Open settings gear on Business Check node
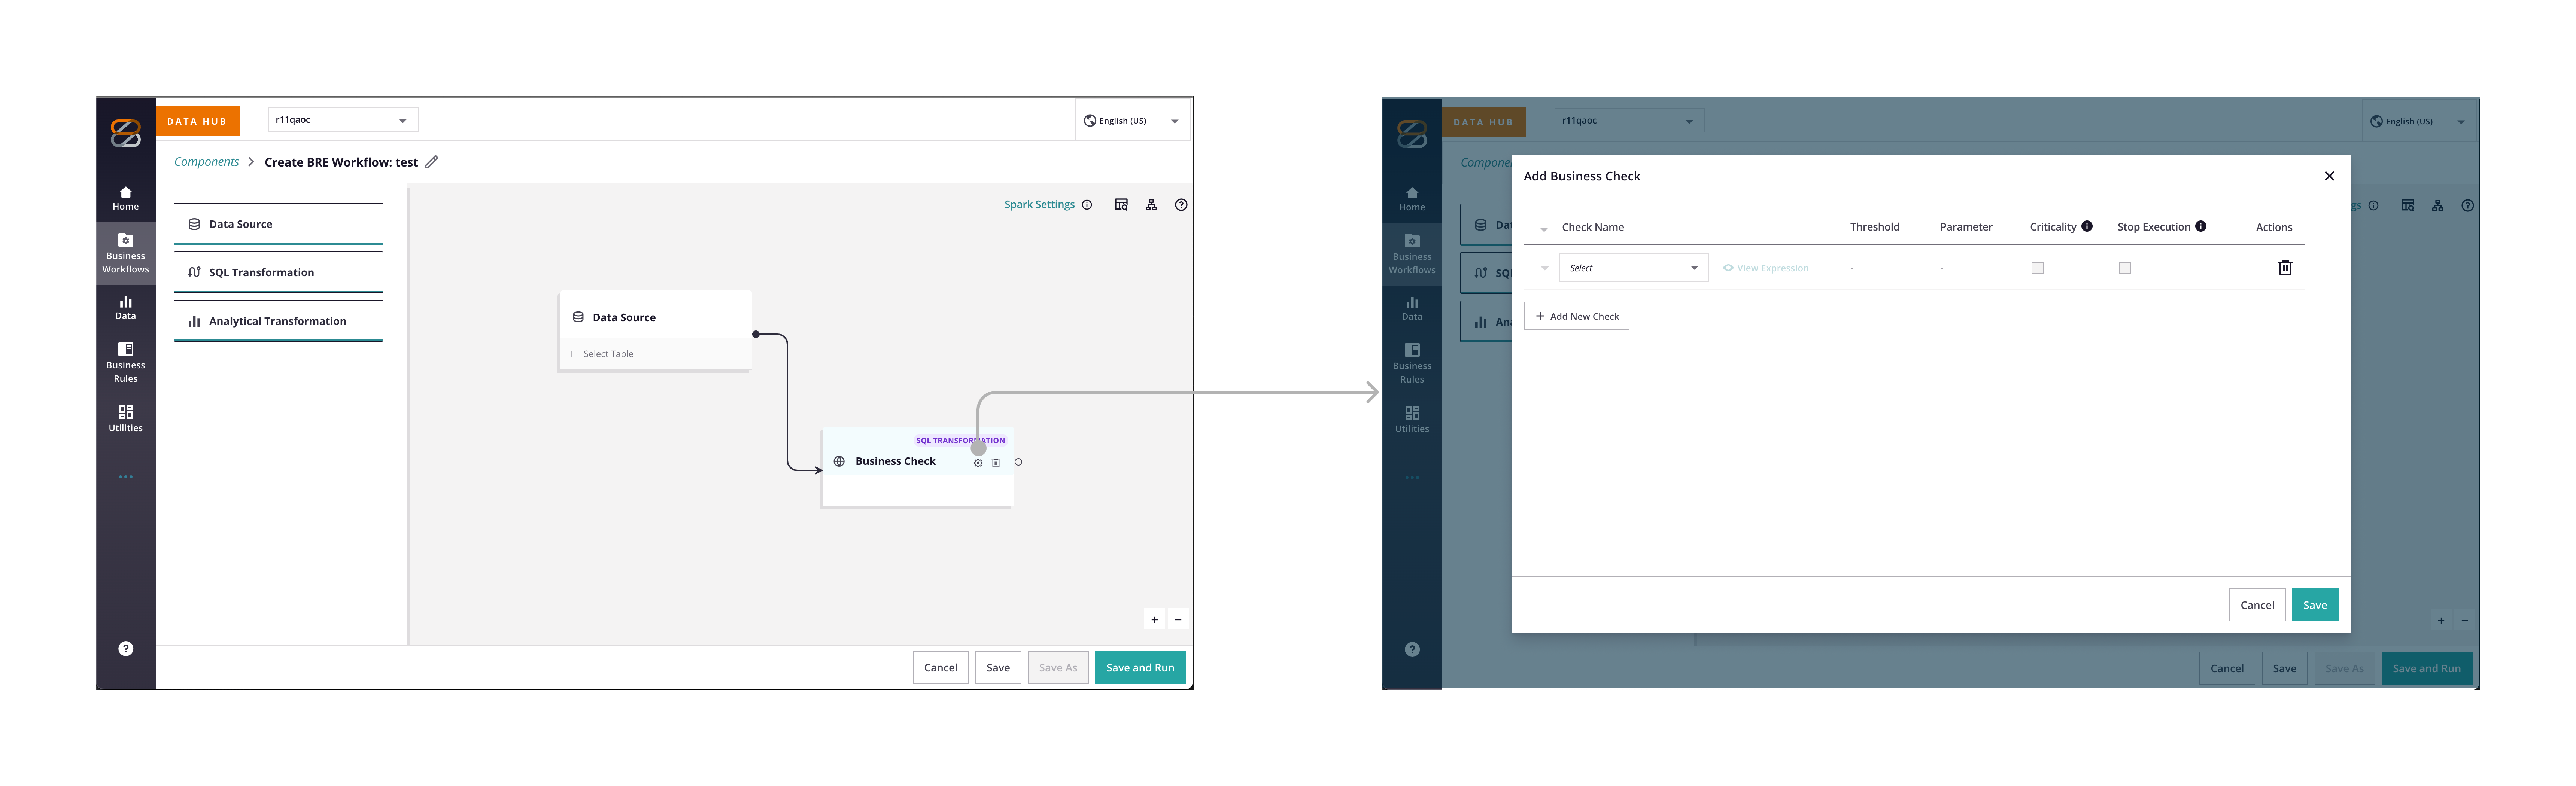The width and height of the screenshot is (2576, 786). tap(978, 463)
